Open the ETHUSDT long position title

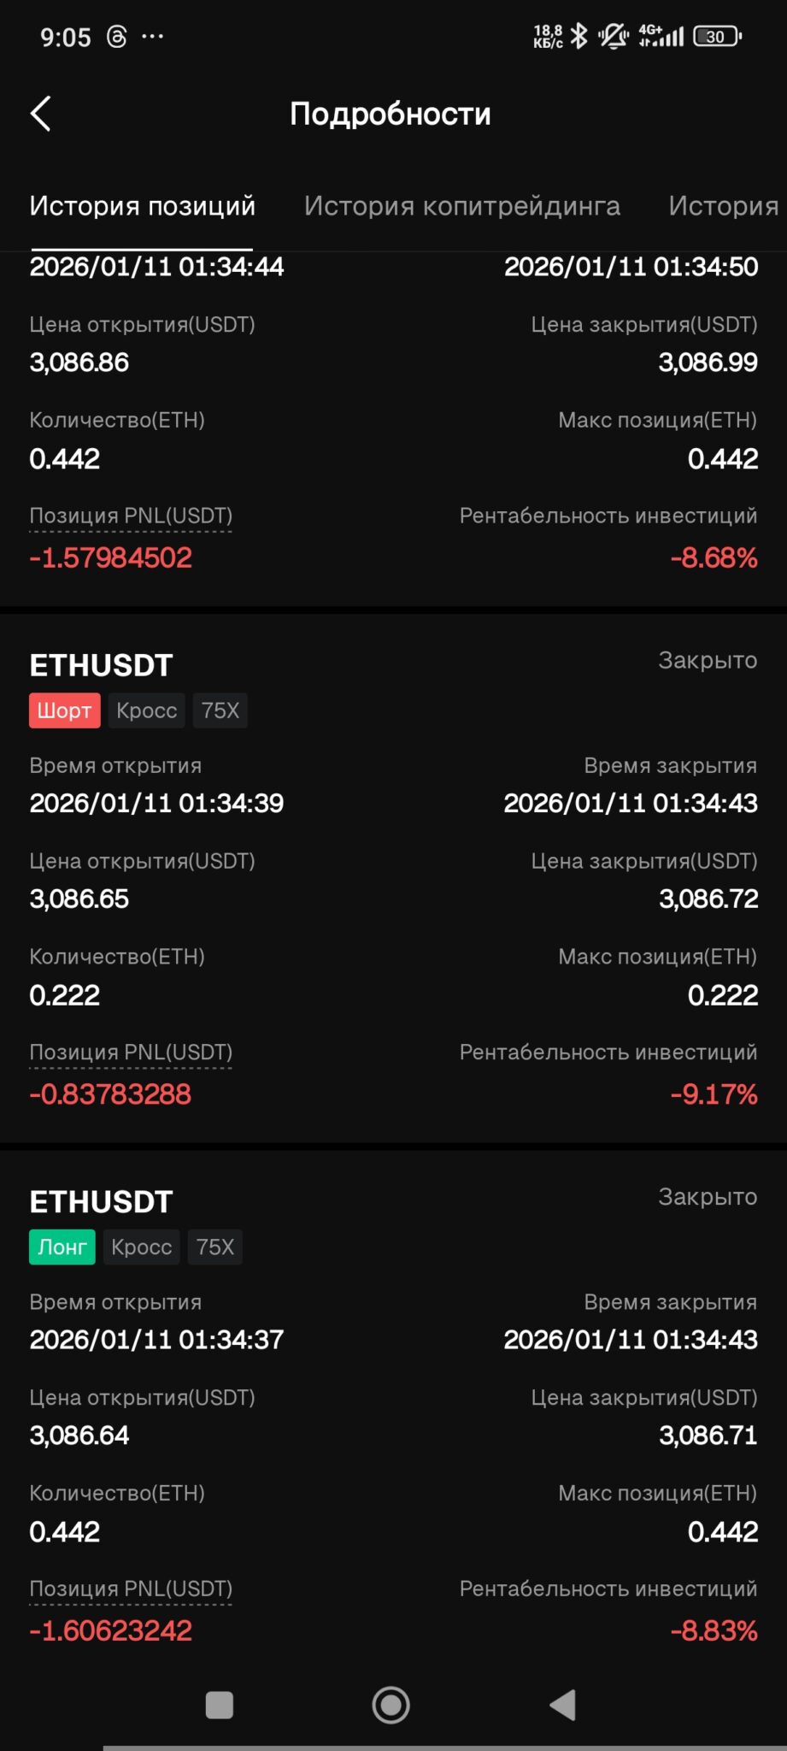101,1201
